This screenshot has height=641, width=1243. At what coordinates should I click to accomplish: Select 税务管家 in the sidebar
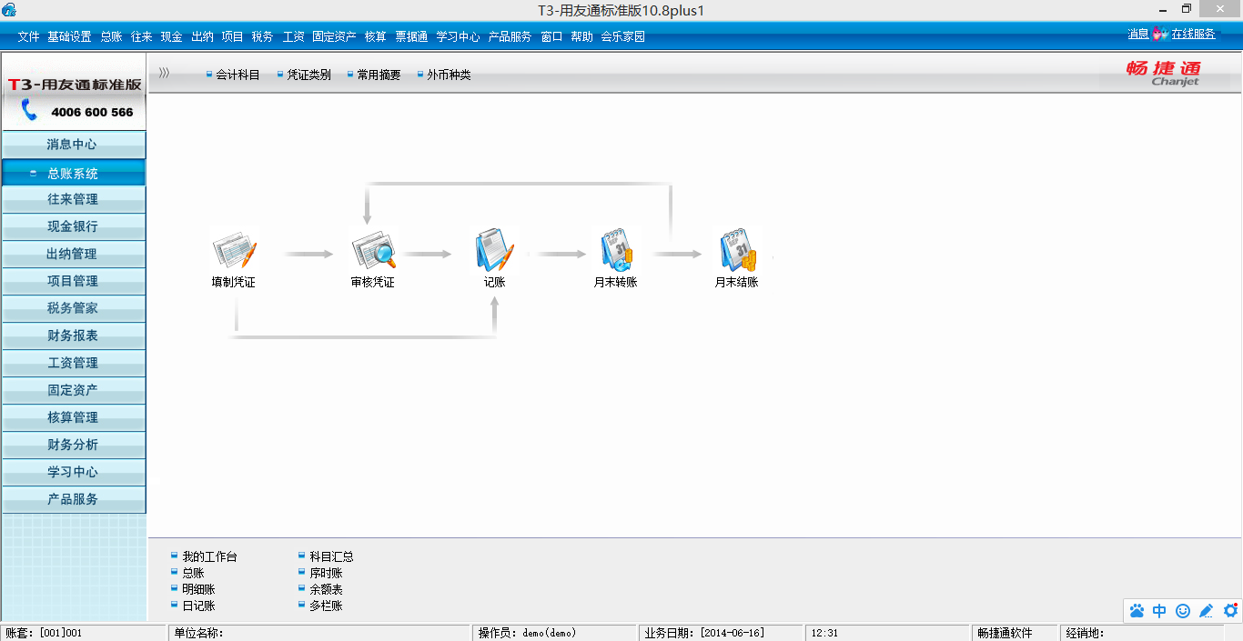(x=73, y=308)
